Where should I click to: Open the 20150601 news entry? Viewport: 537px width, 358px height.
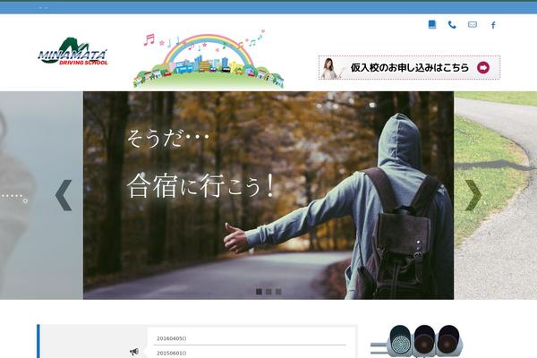point(171,354)
